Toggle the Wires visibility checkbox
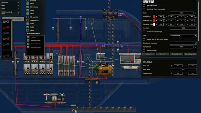This screenshot has height=113, width=201. point(28,13)
